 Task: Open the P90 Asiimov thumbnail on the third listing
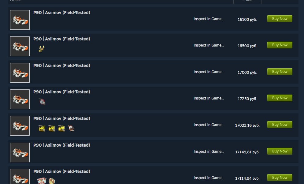point(20,73)
